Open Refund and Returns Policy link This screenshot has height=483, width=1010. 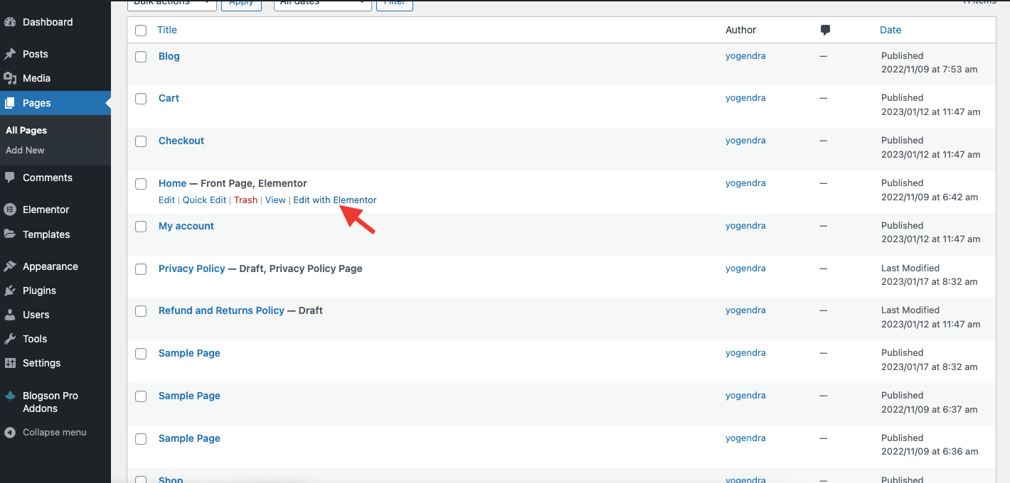tap(221, 310)
